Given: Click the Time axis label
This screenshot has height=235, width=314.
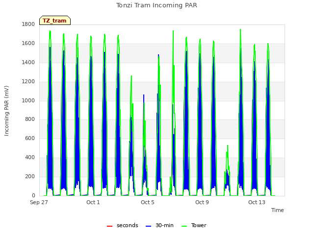Looking at the screenshot, I should (x=278, y=210).
